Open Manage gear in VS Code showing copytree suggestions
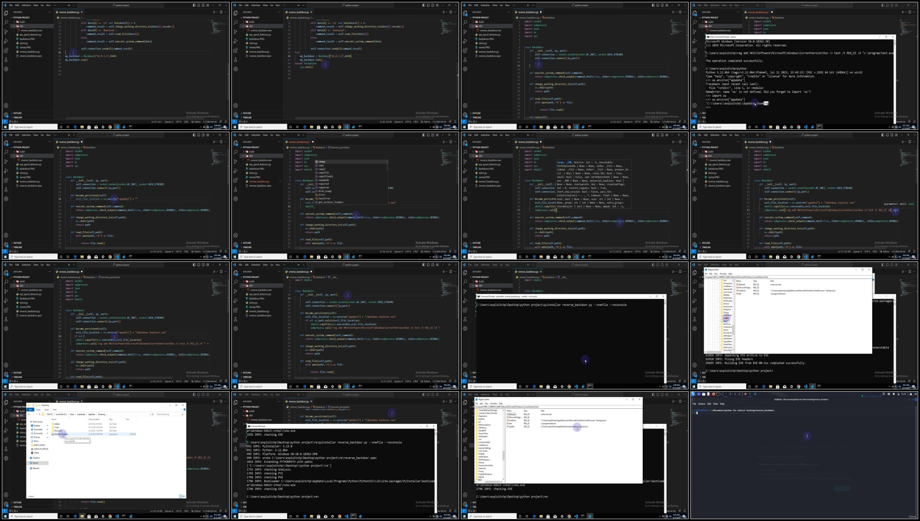 tap(236, 245)
